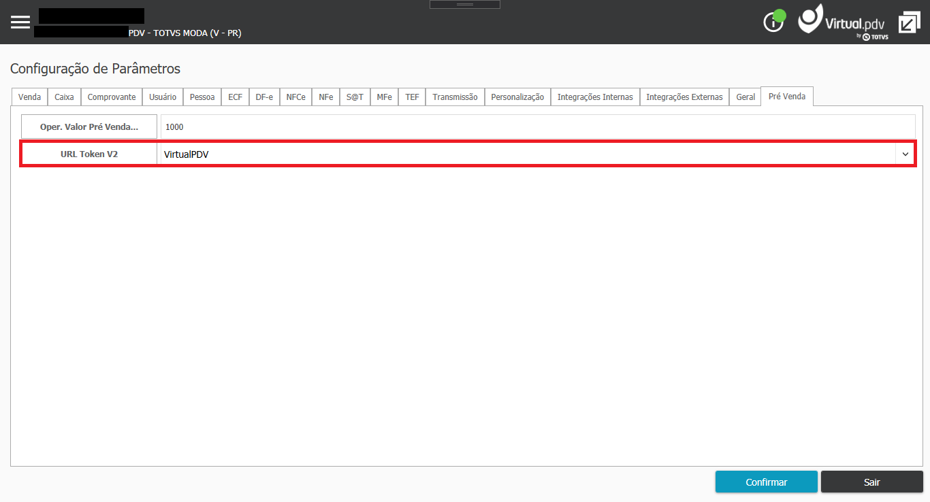Viewport: 930px width, 502px height.
Task: Select the Pessoa tab
Action: [202, 97]
